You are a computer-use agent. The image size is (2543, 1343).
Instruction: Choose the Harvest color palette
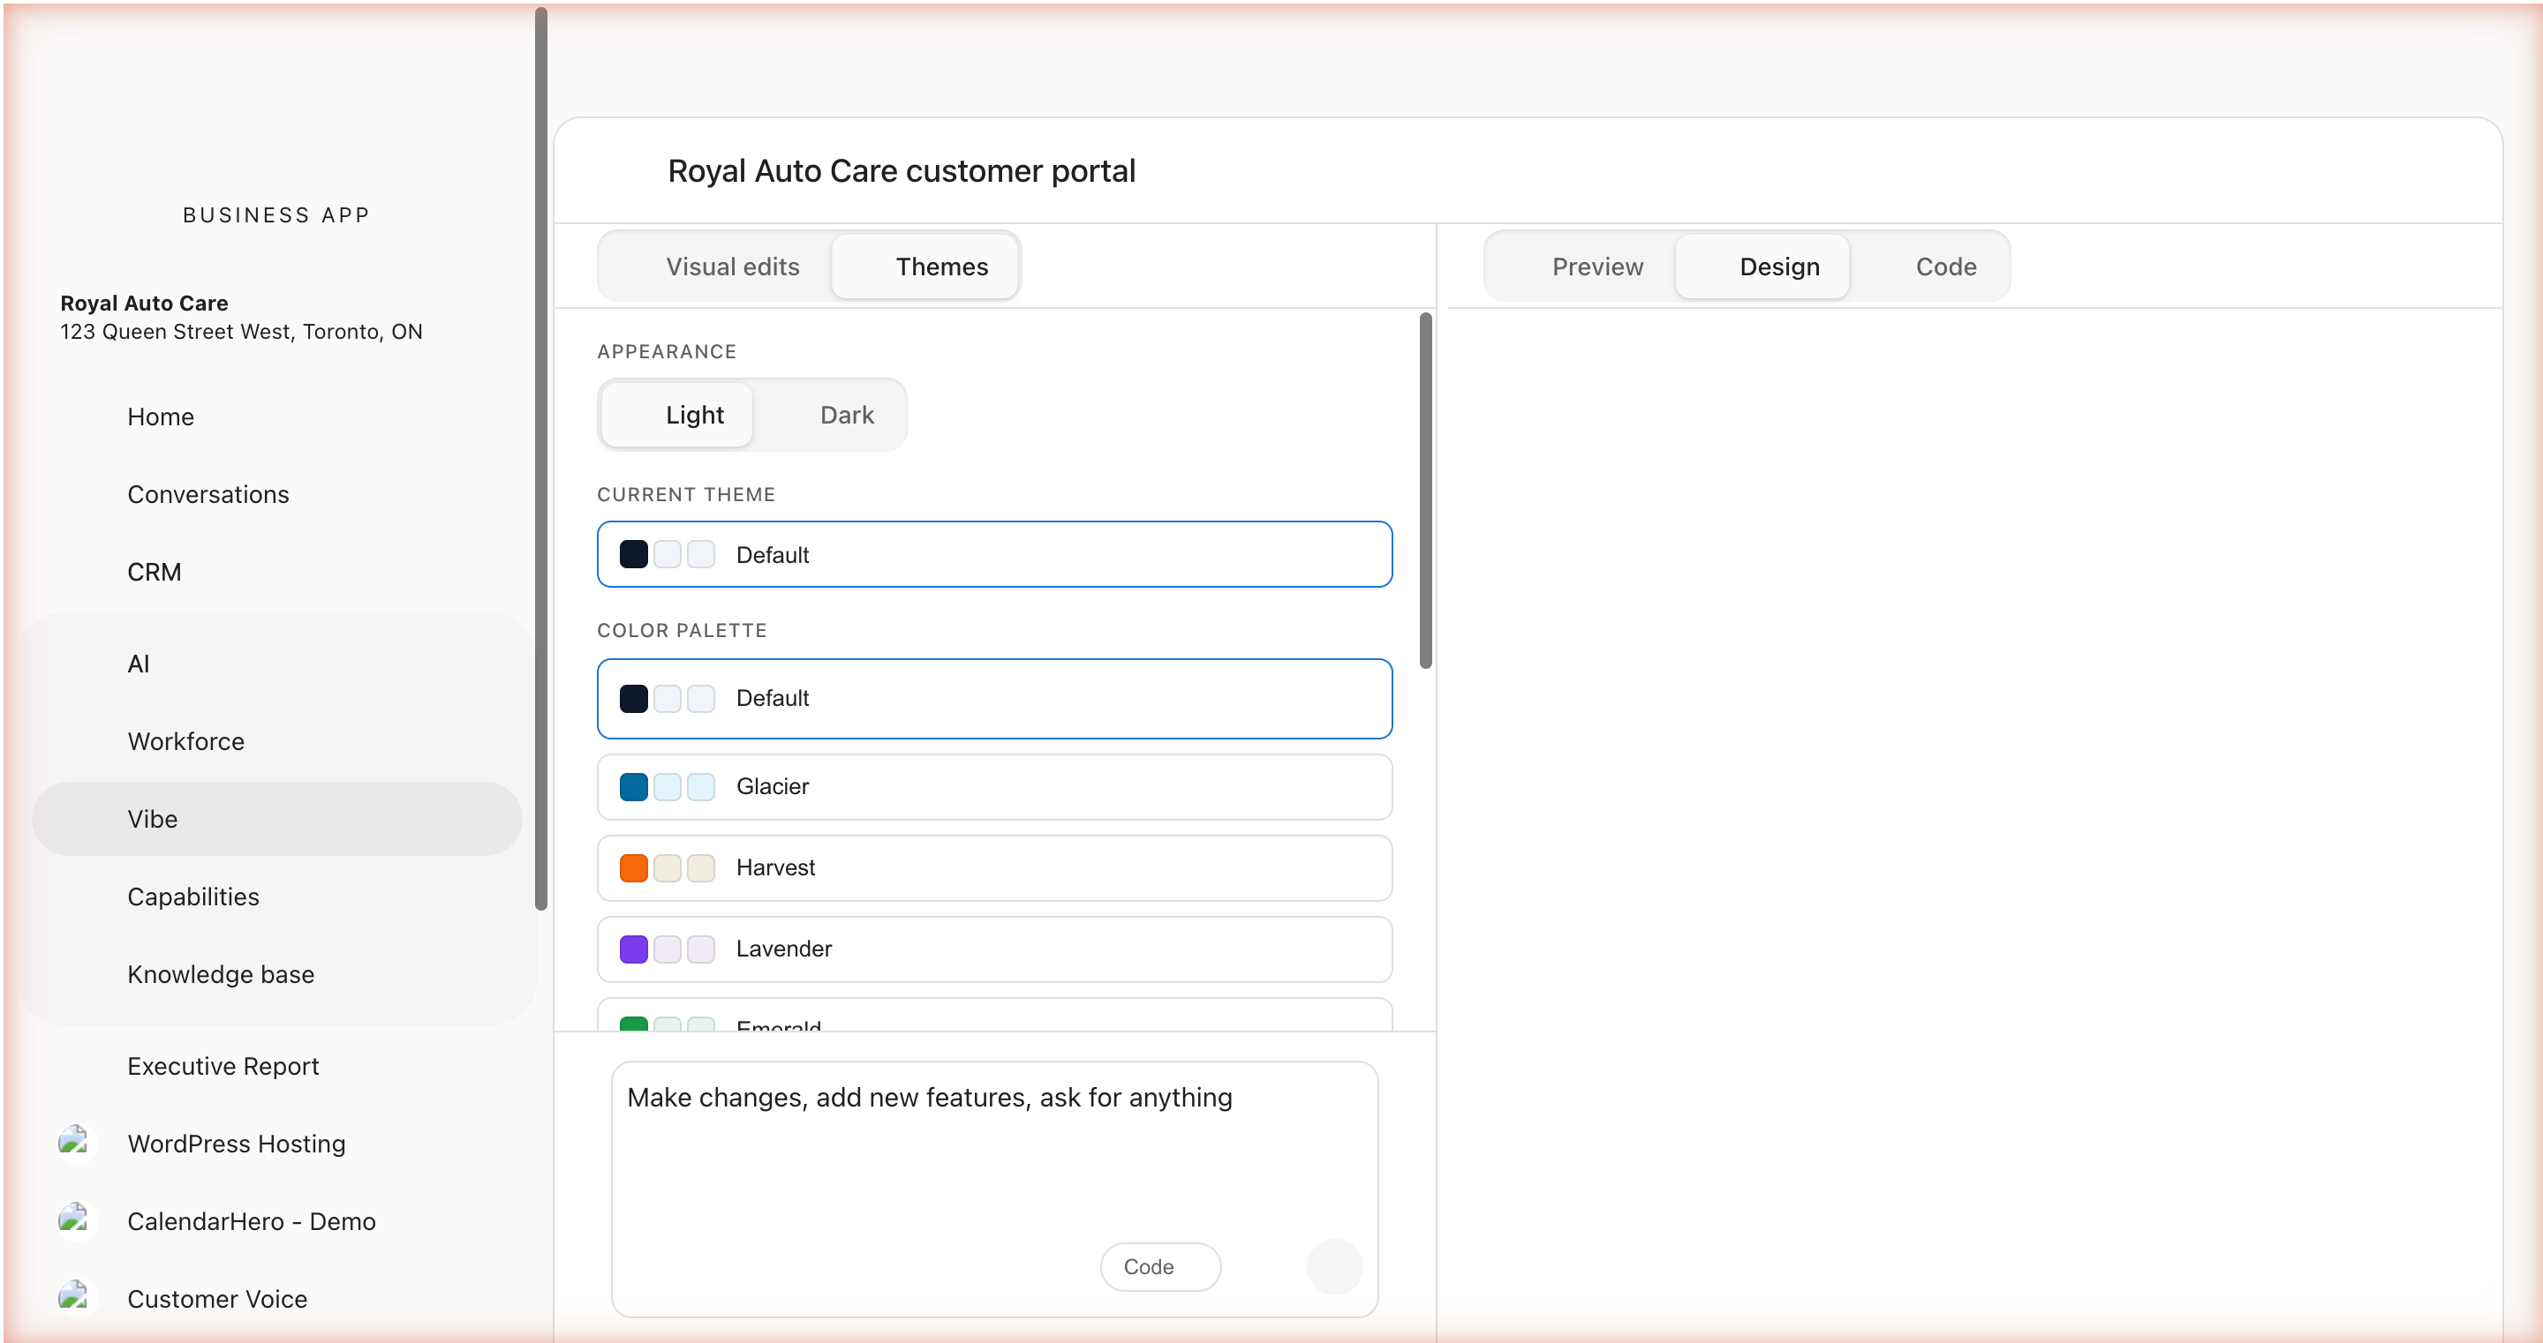click(994, 867)
